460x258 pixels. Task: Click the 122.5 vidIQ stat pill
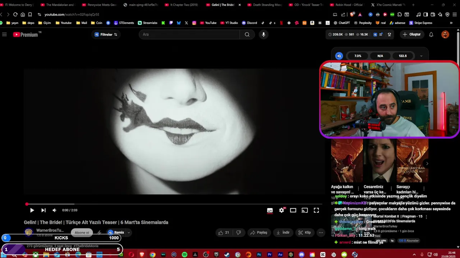click(402, 56)
